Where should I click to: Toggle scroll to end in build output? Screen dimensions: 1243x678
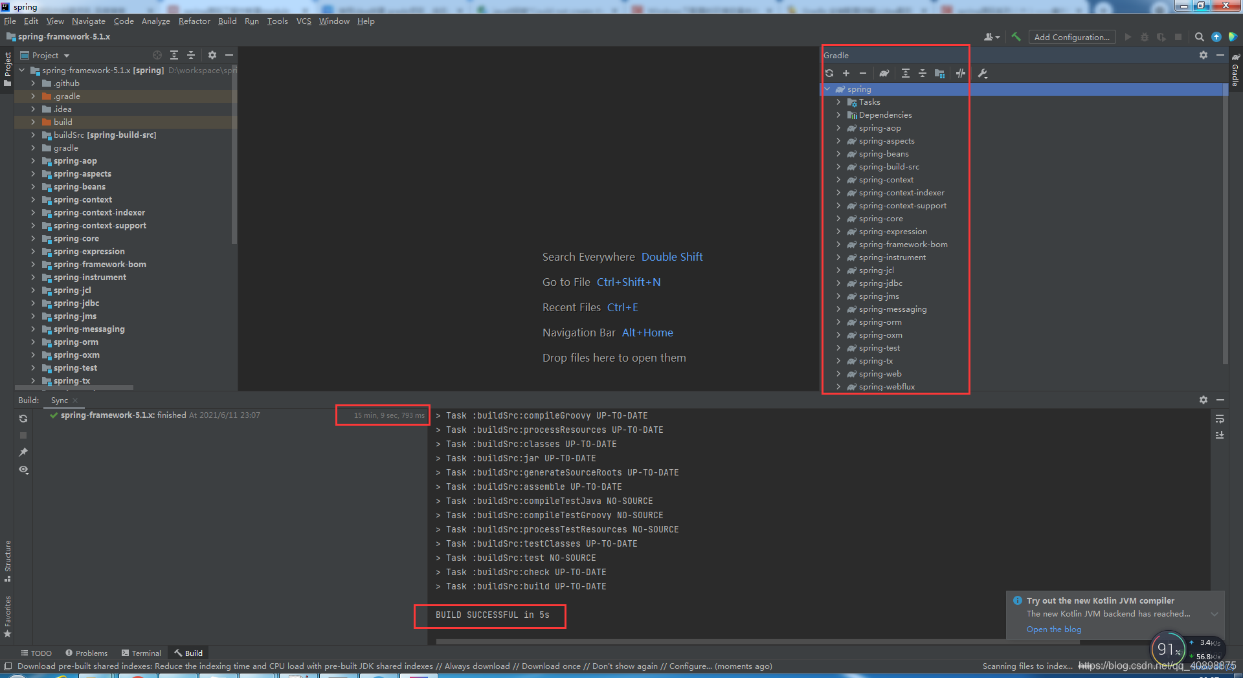(x=1220, y=435)
